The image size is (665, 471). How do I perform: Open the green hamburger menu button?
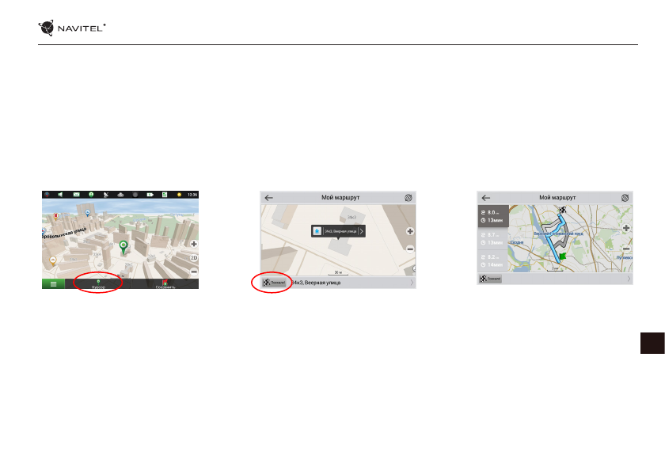[x=53, y=283]
